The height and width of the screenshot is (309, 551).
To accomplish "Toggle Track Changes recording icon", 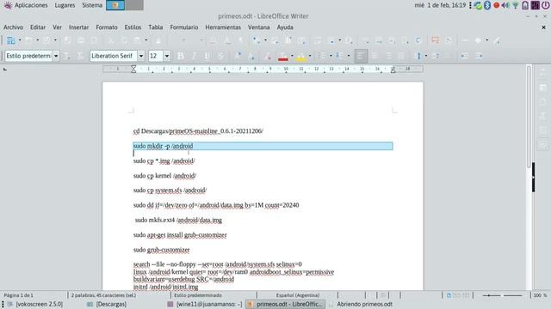I will [x=449, y=40].
